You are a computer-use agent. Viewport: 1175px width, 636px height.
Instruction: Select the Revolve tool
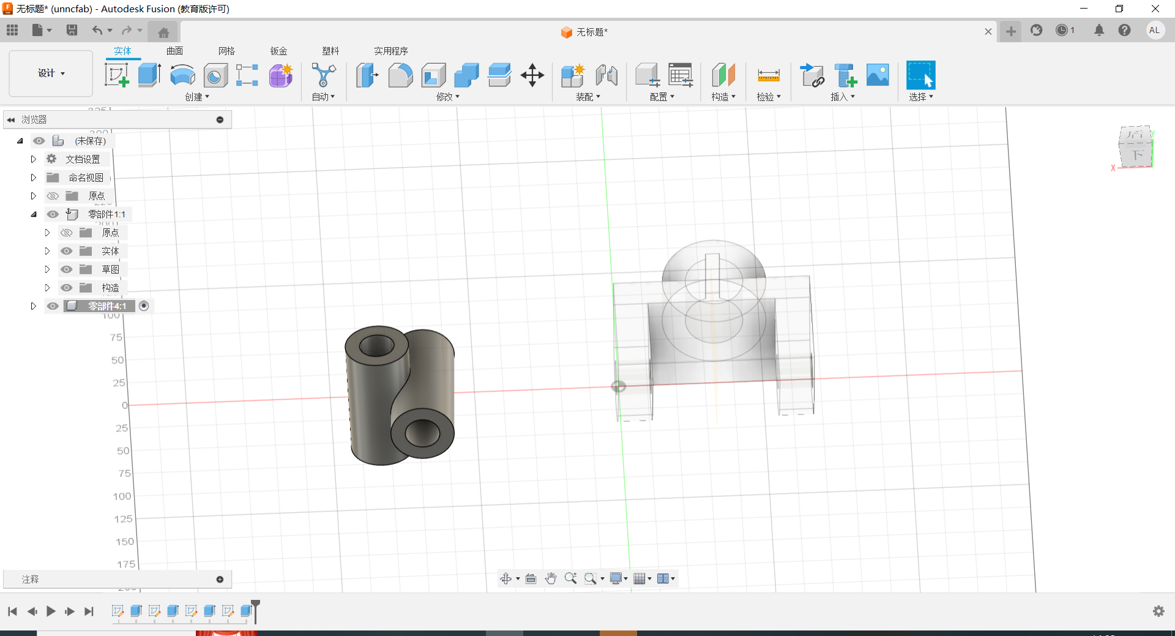[x=182, y=75]
